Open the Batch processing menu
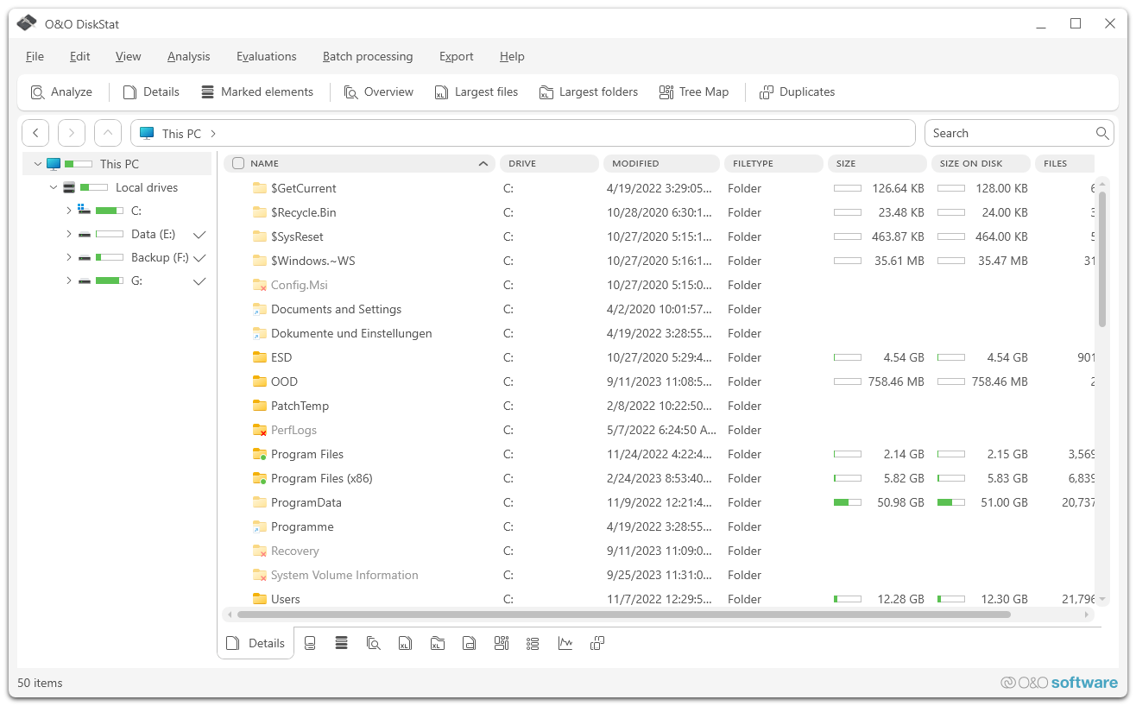This screenshot has height=706, width=1136. (x=368, y=56)
